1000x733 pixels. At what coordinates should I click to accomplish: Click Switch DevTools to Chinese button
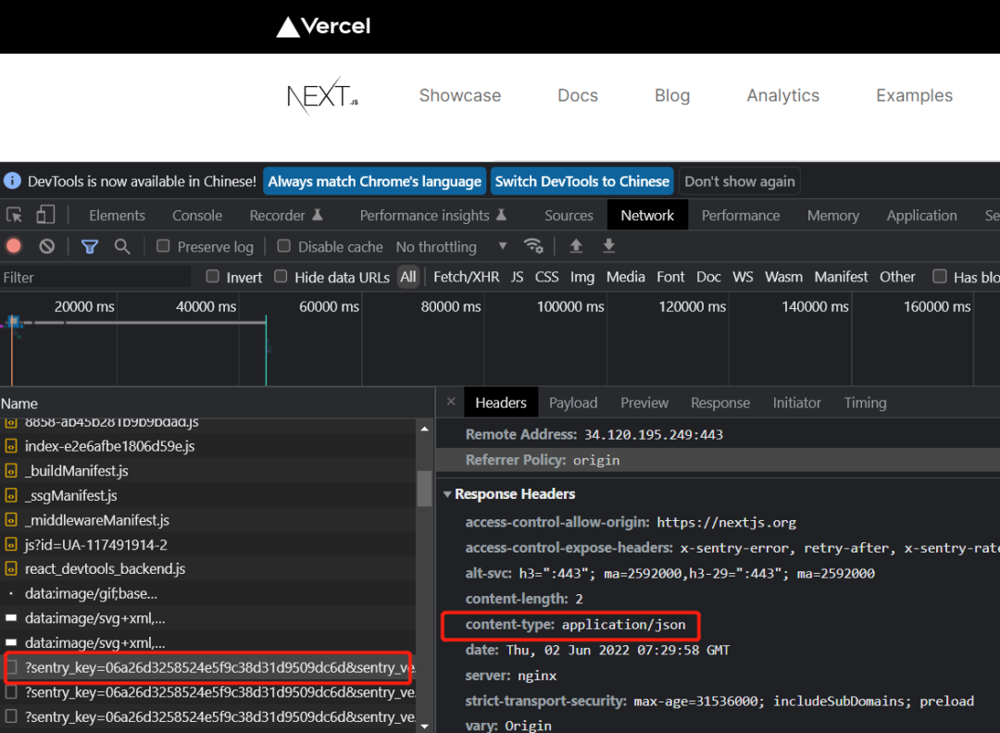pyautogui.click(x=581, y=181)
